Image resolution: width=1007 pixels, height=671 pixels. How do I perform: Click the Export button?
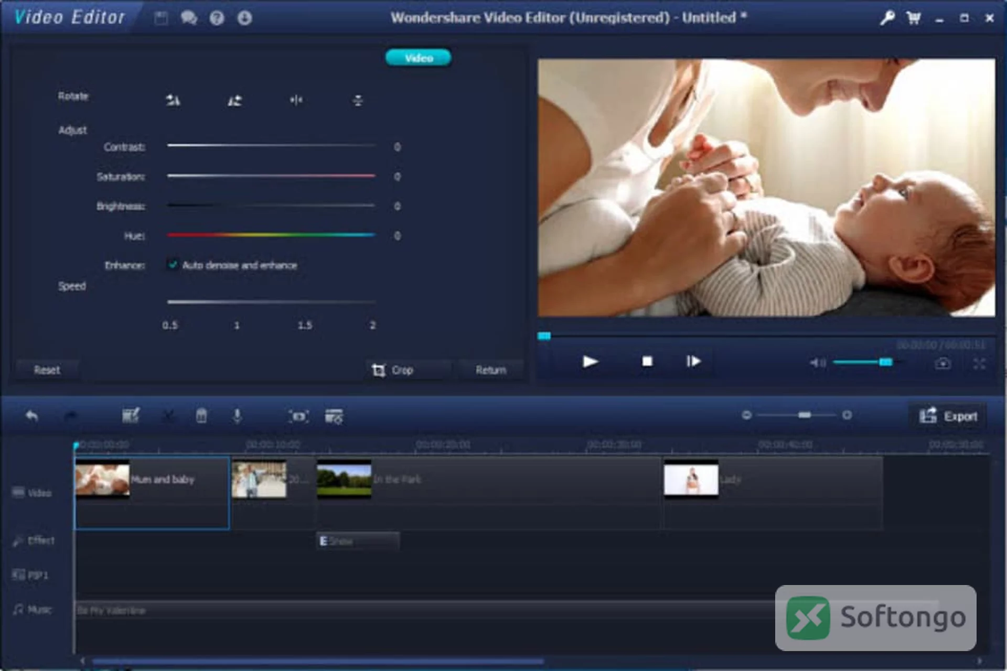pos(948,416)
